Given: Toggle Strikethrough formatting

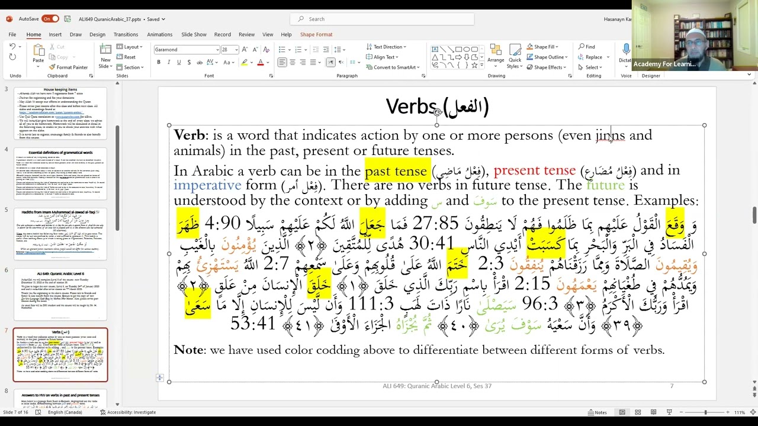Looking at the screenshot, I should (x=199, y=63).
